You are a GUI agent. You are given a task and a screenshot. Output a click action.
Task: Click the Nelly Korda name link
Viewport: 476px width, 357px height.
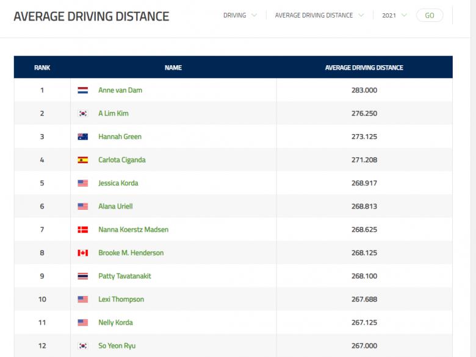115,322
